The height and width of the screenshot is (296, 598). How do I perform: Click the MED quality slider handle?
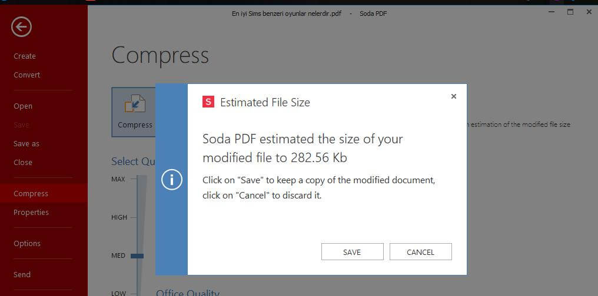(137, 256)
